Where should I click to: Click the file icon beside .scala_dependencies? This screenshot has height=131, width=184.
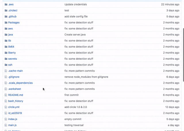pos(6,83)
